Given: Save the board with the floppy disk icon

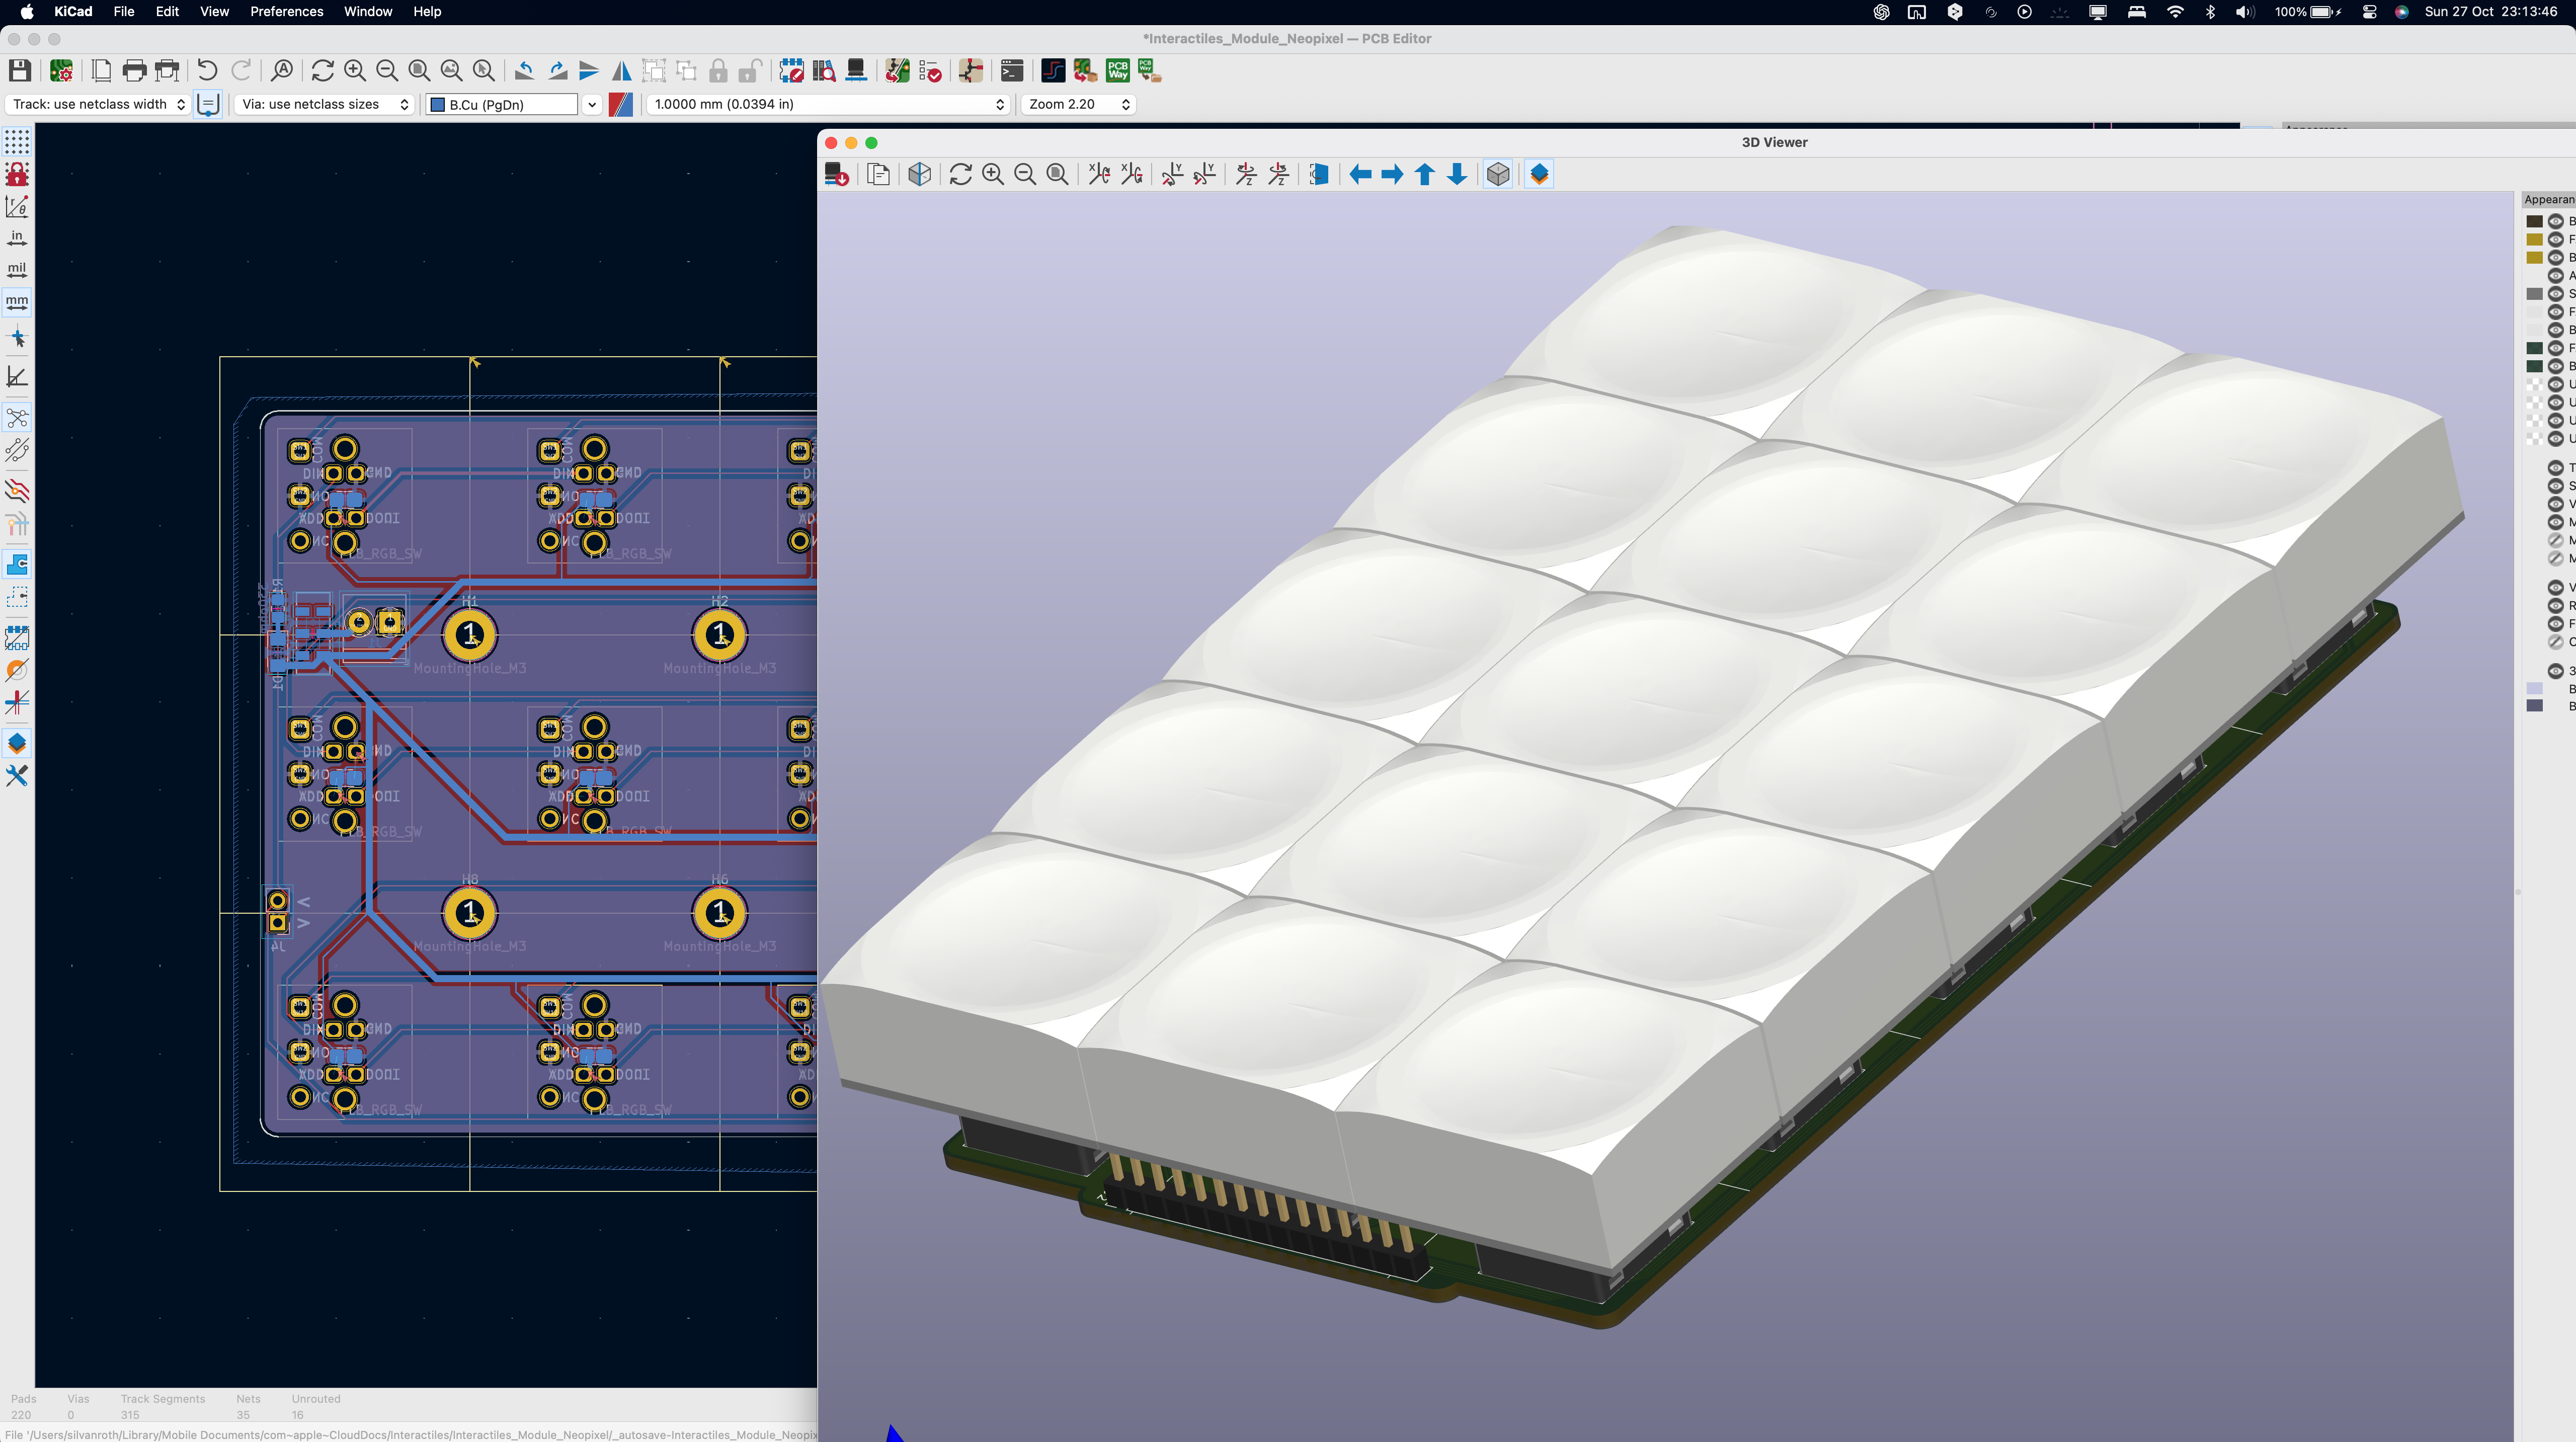Looking at the screenshot, I should point(19,70).
